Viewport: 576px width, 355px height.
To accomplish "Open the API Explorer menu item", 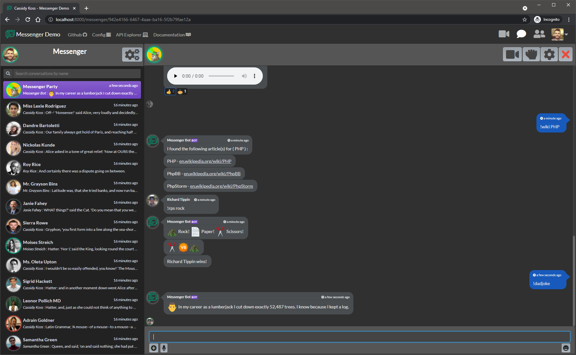I will (131, 35).
